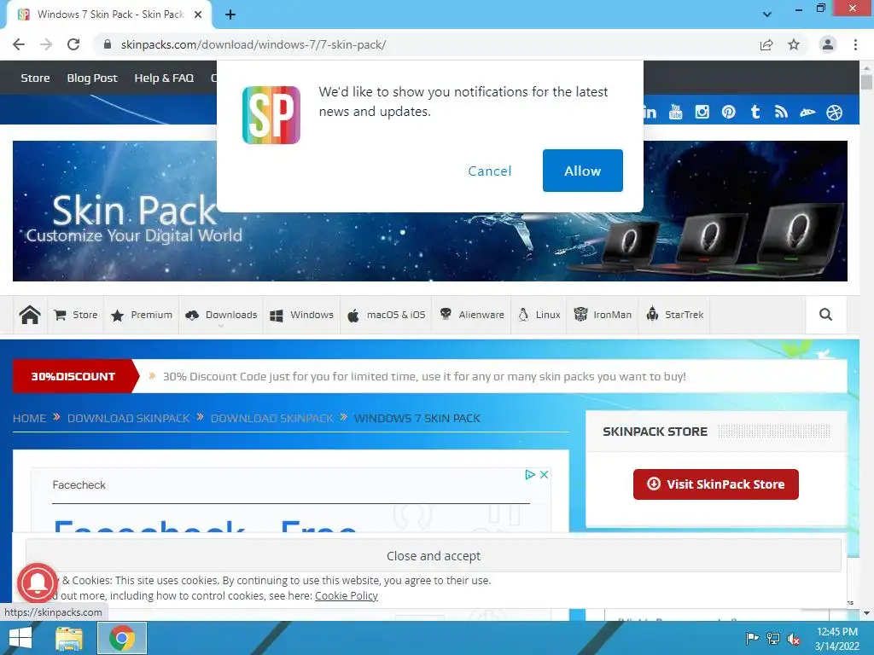Open Windows navigation item
The height and width of the screenshot is (655, 874).
[301, 315]
